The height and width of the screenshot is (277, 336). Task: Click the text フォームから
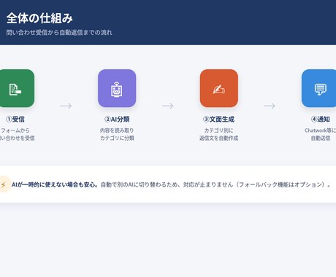(x=15, y=130)
